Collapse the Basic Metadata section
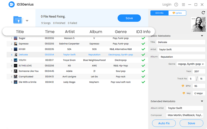207x129 pixels. (202, 36)
